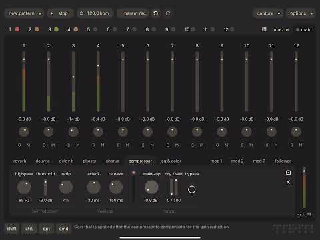Image resolution: width=320 pixels, height=240 pixels.
Task: Click the compressor panel snapshot icon
Action: pyautogui.click(x=288, y=173)
